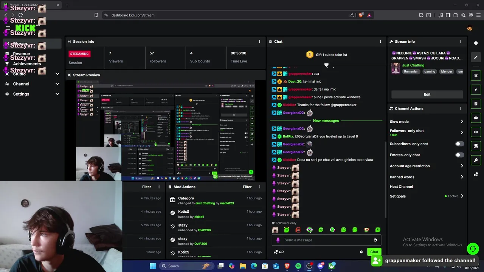
Task: Open Session Info panel options menu
Action: pos(259,42)
